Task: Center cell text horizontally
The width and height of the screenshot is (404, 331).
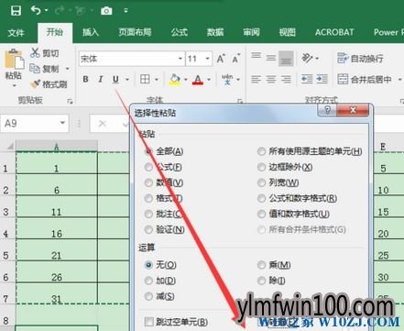Action: [271, 80]
